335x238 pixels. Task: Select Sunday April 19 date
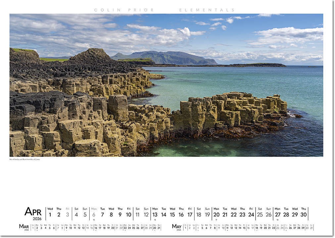click(x=207, y=214)
